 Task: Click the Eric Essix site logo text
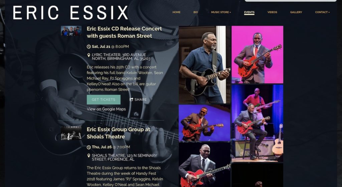pos(70,13)
